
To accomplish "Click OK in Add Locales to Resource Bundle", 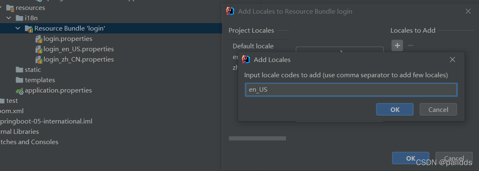I will [411, 158].
